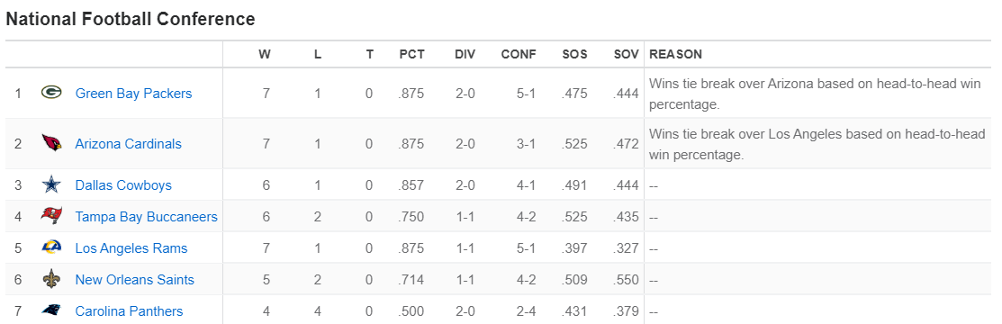Select the REASON column header
The width and height of the screenshot is (1002, 324).
(675, 54)
